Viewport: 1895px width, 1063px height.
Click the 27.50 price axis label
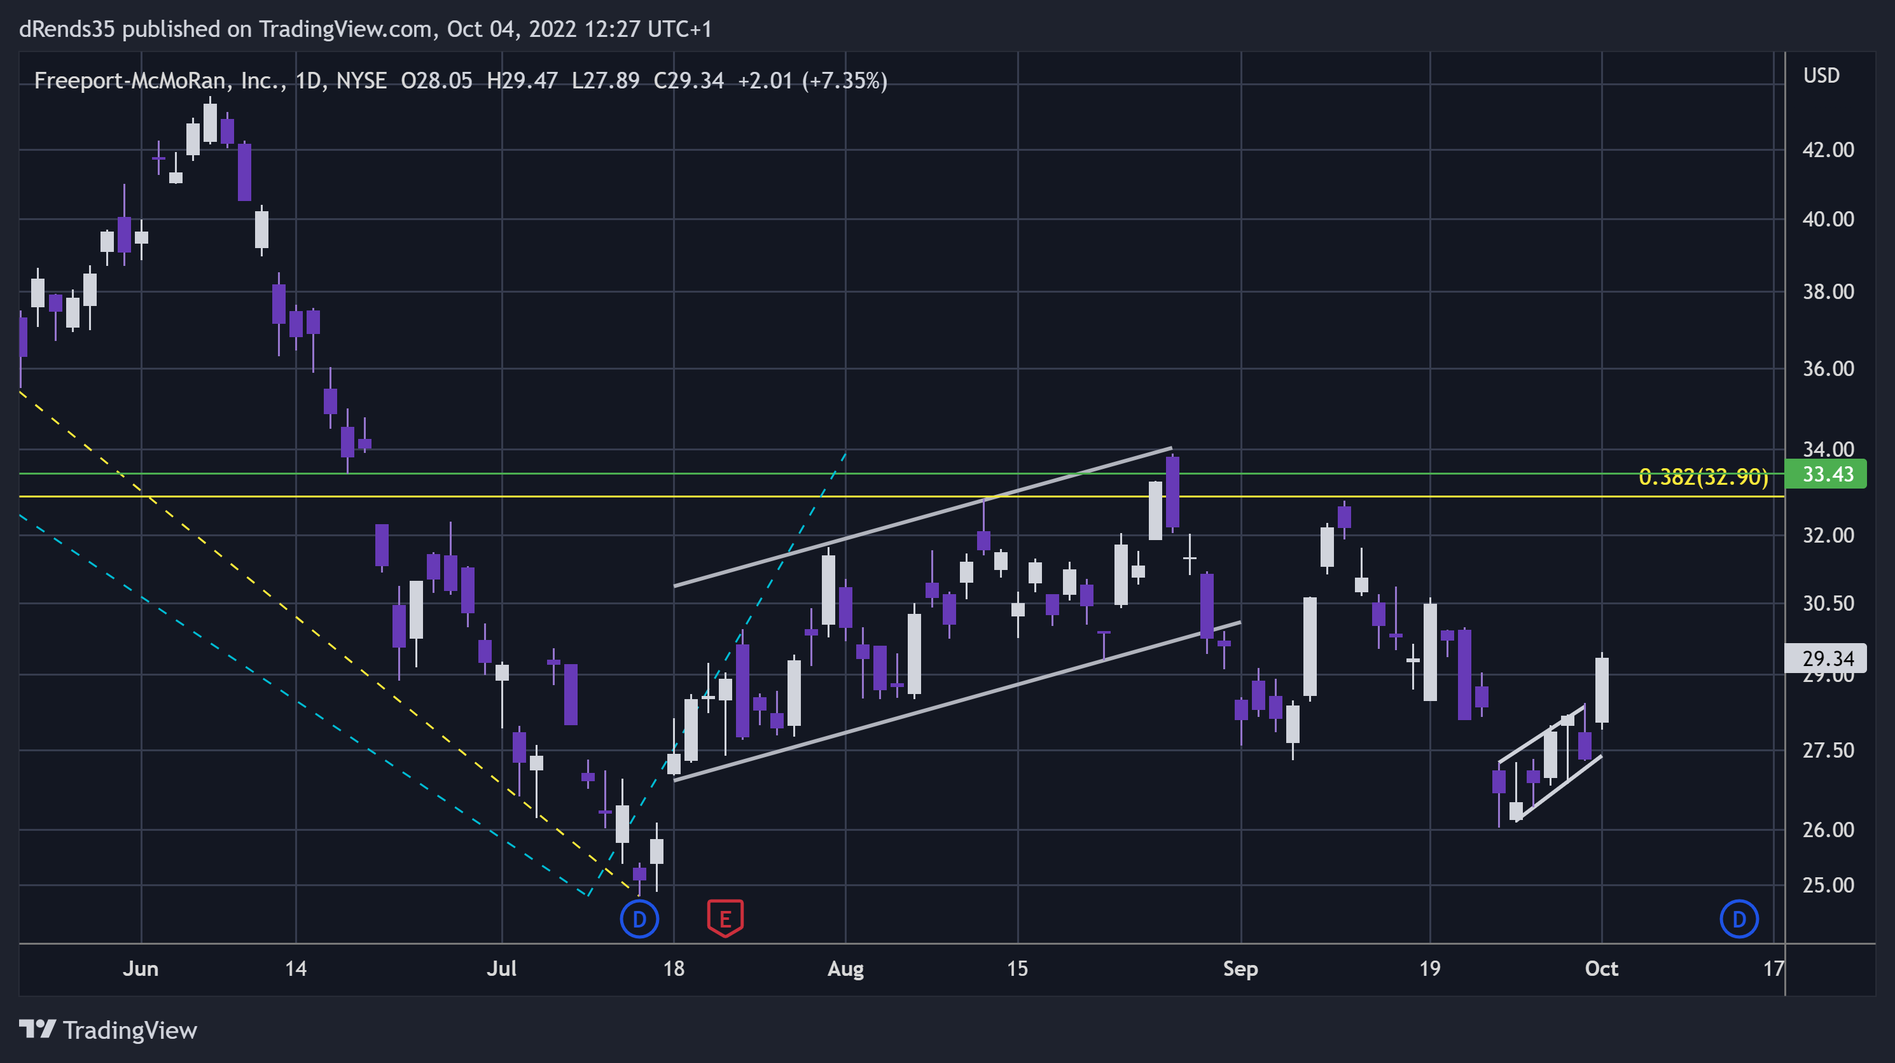coord(1828,751)
